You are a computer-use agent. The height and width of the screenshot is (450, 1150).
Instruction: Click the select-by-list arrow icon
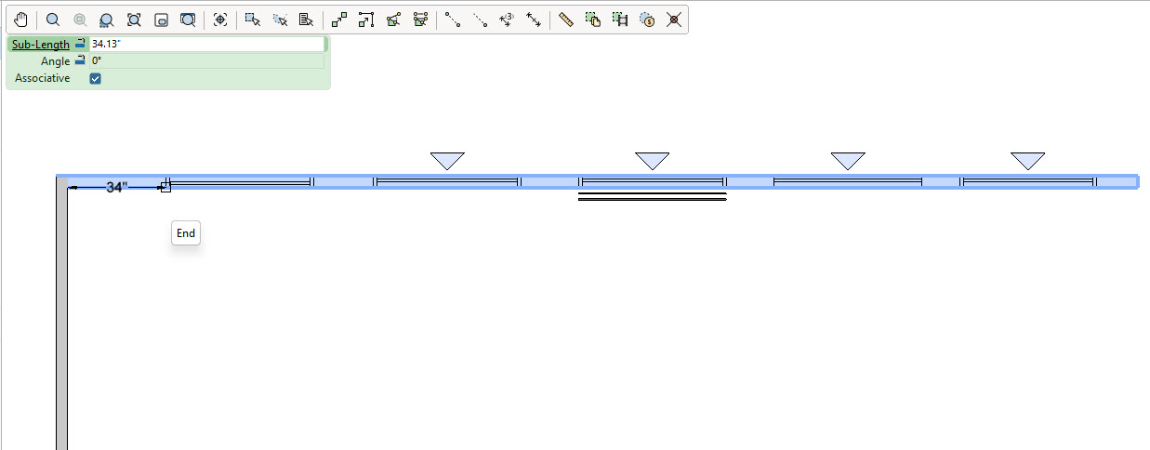(x=307, y=20)
